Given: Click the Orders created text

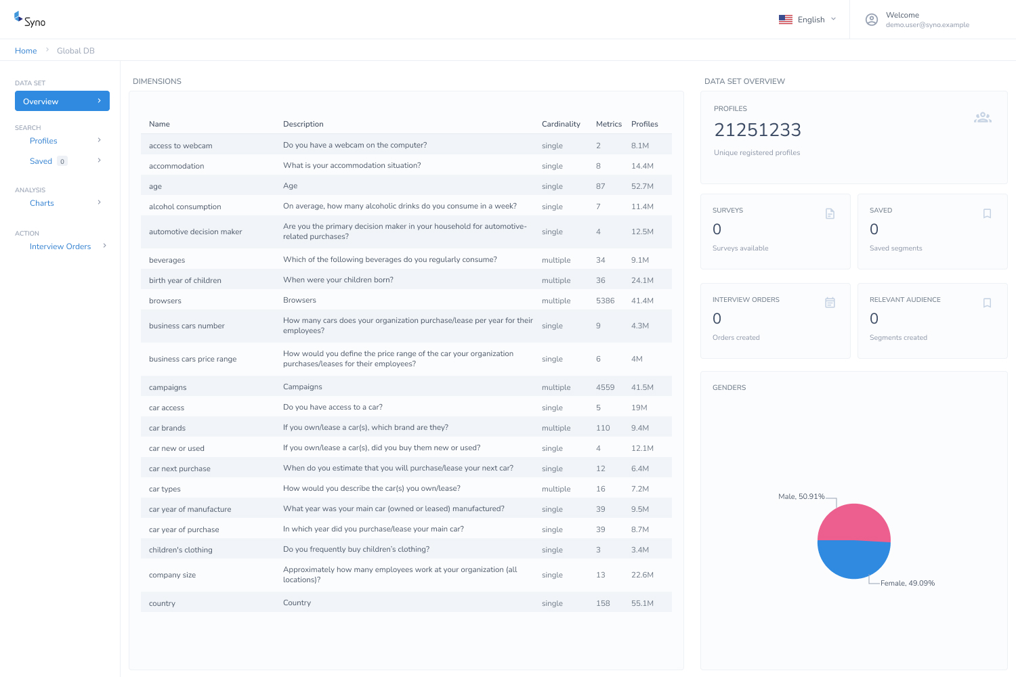Looking at the screenshot, I should point(736,338).
